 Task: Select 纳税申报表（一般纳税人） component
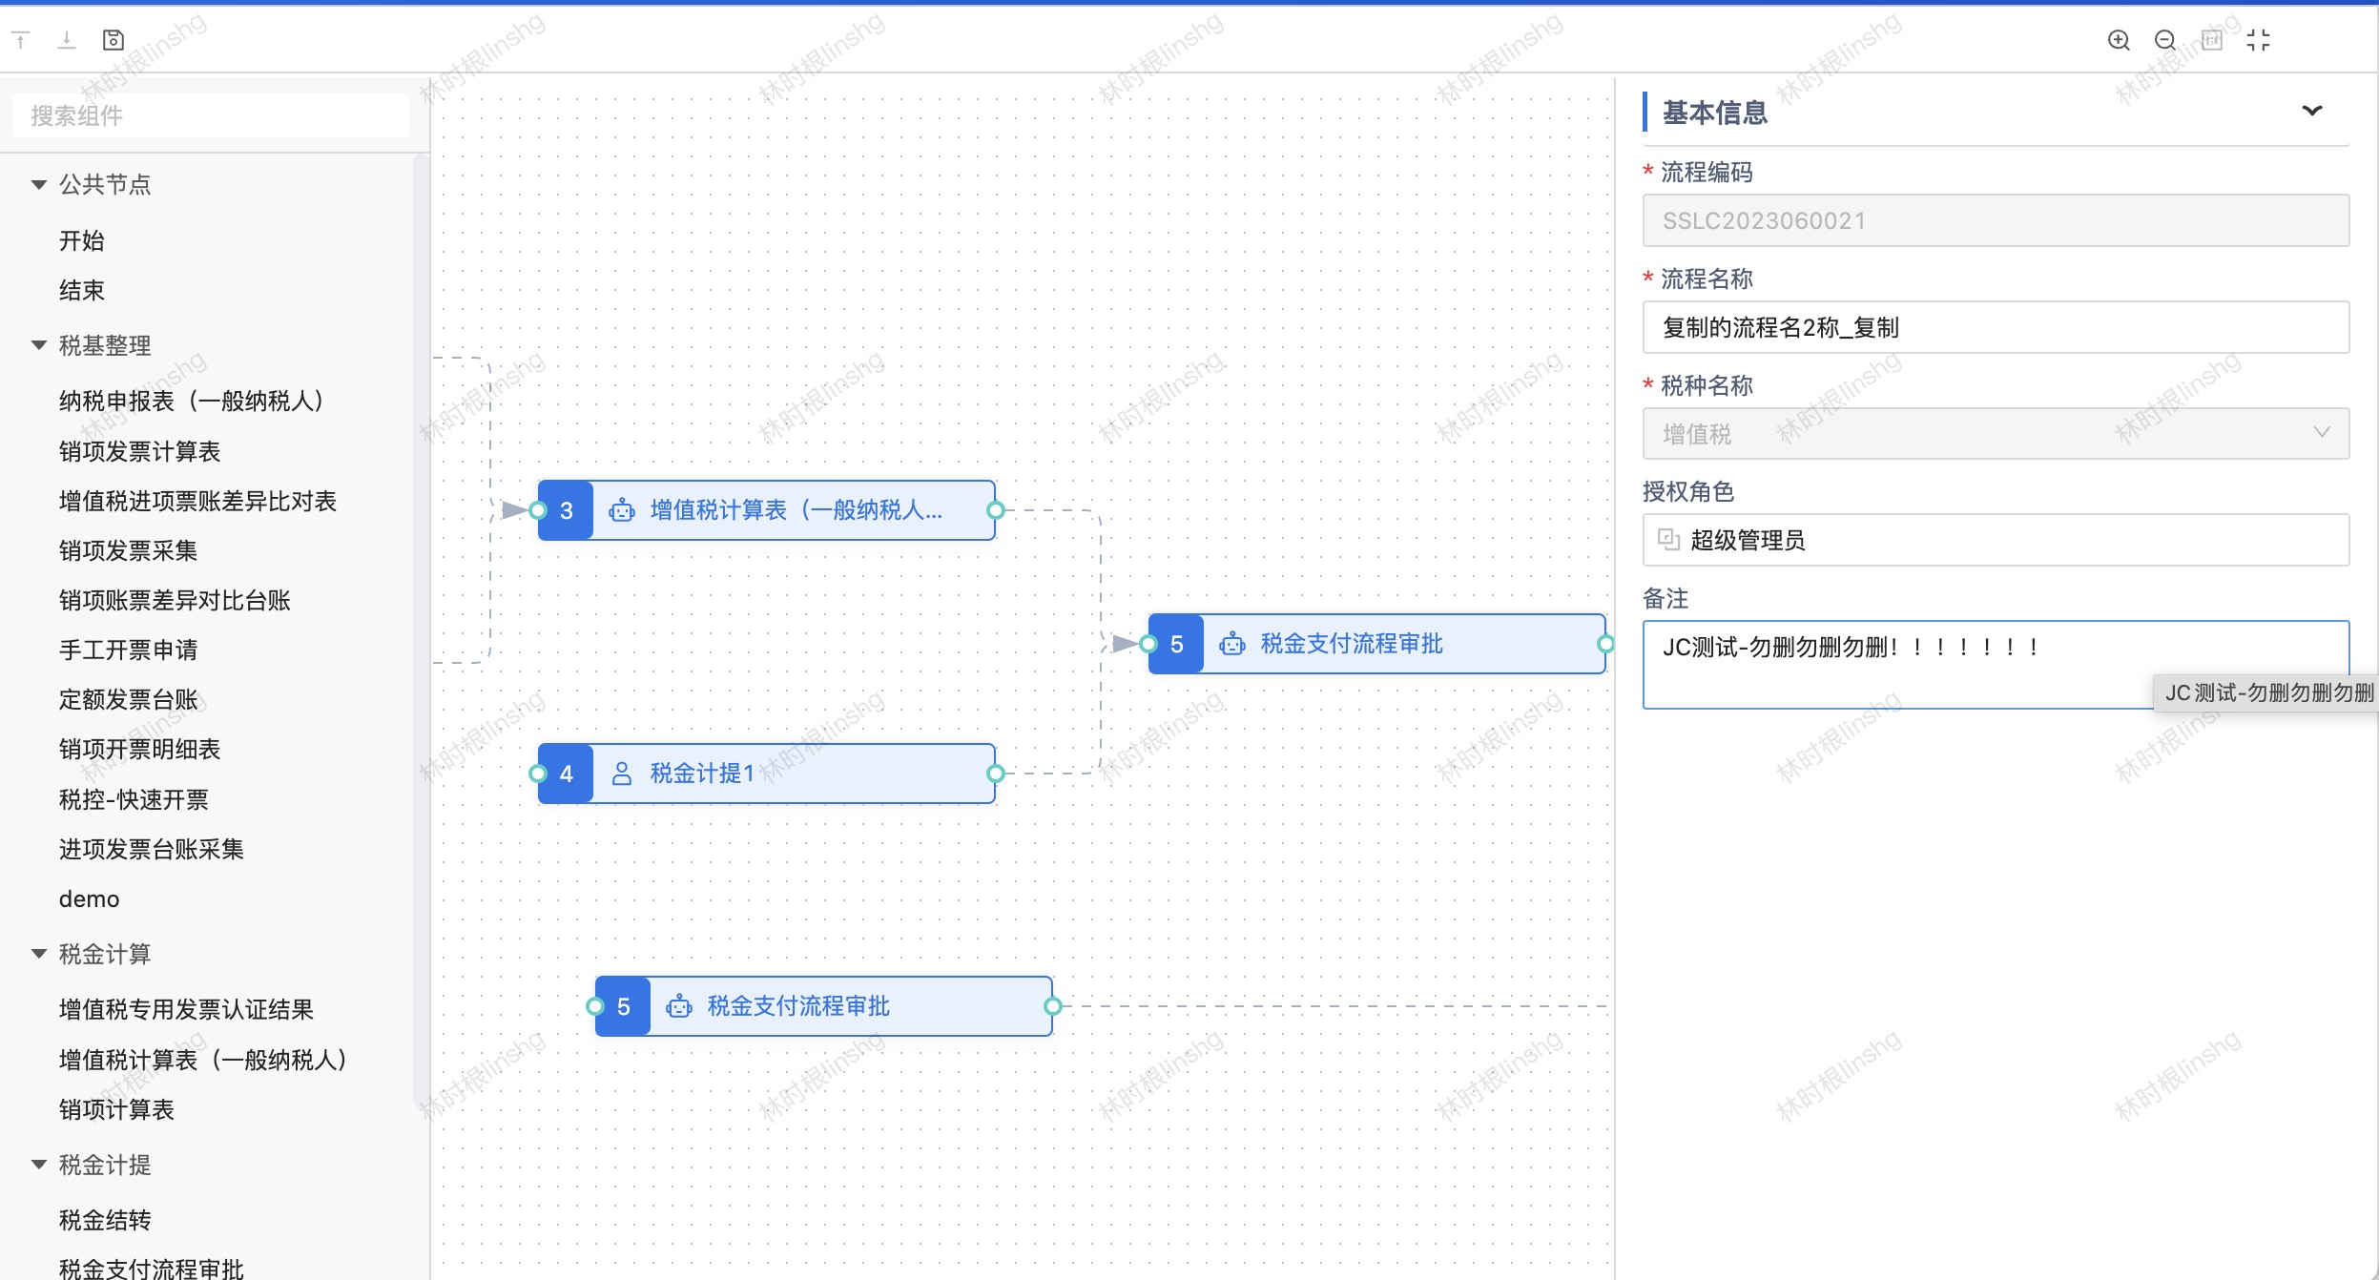pos(196,401)
